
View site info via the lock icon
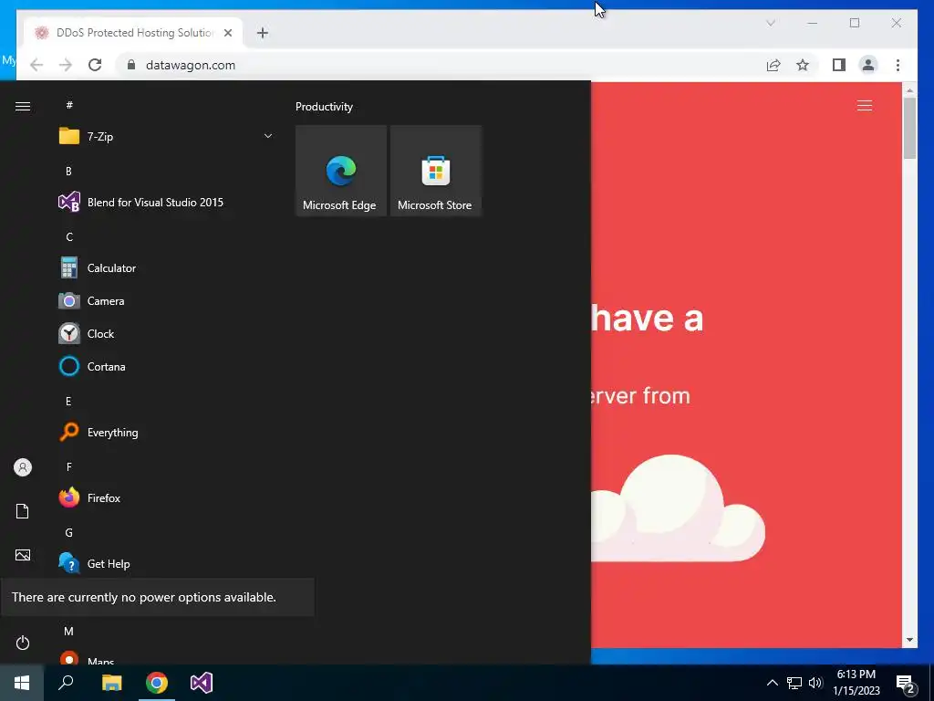pos(131,65)
